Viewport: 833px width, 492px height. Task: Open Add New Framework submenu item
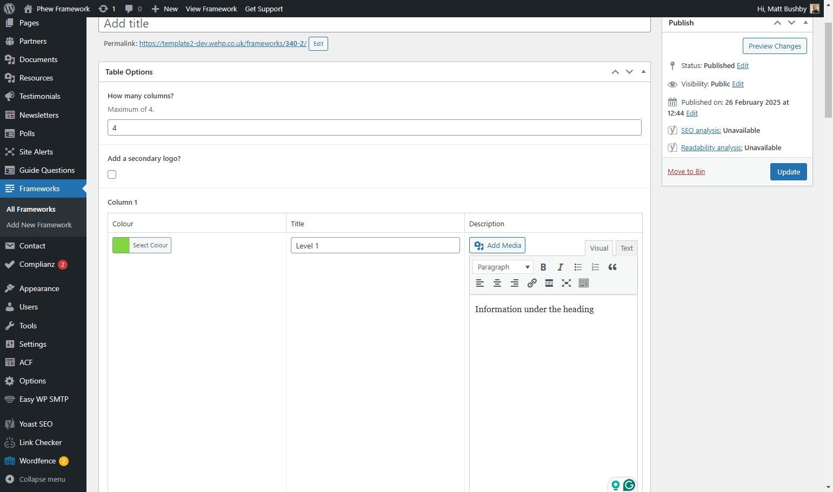(39, 225)
